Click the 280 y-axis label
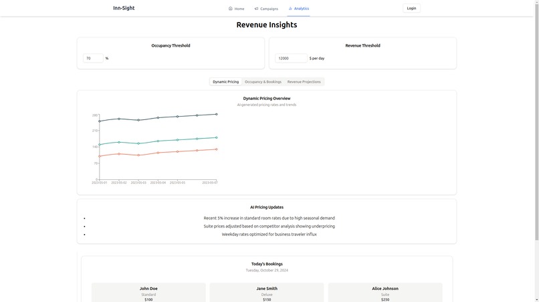The height and width of the screenshot is (302, 539). pyautogui.click(x=95, y=115)
